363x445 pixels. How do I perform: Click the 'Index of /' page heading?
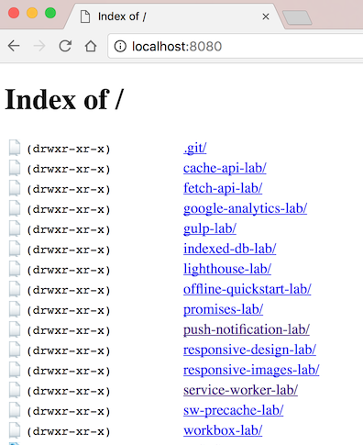pyautogui.click(x=64, y=99)
